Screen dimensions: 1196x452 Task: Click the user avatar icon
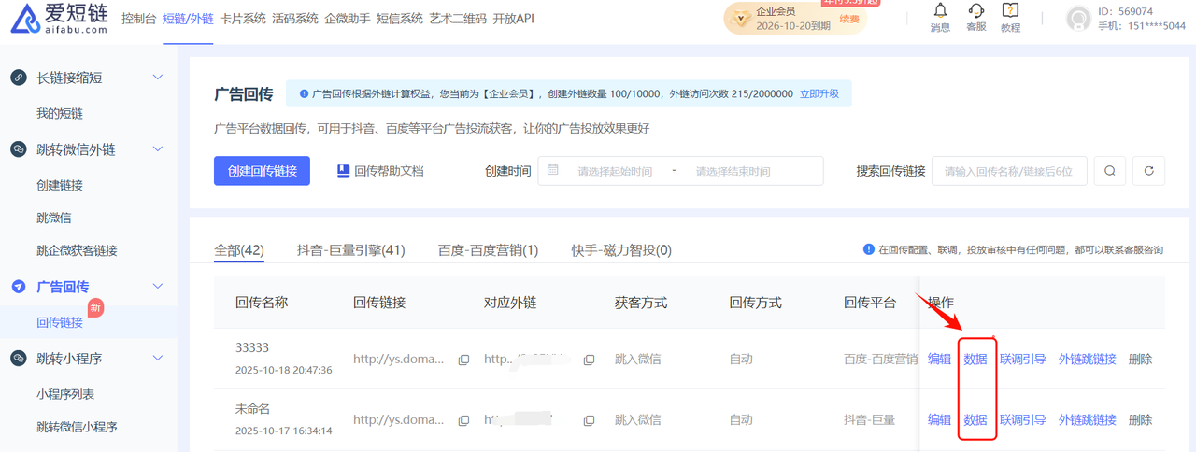[1079, 19]
